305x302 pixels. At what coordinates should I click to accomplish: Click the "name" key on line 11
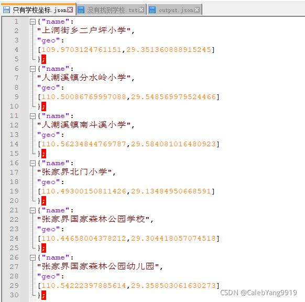pos(56,116)
